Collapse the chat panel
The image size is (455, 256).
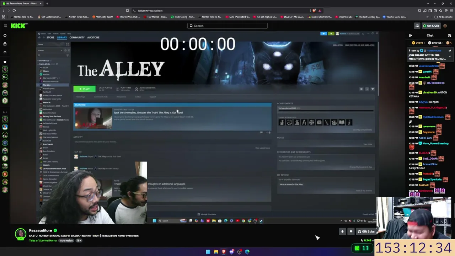(x=411, y=36)
